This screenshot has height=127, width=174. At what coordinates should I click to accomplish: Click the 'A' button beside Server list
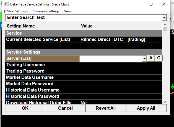[151, 58]
